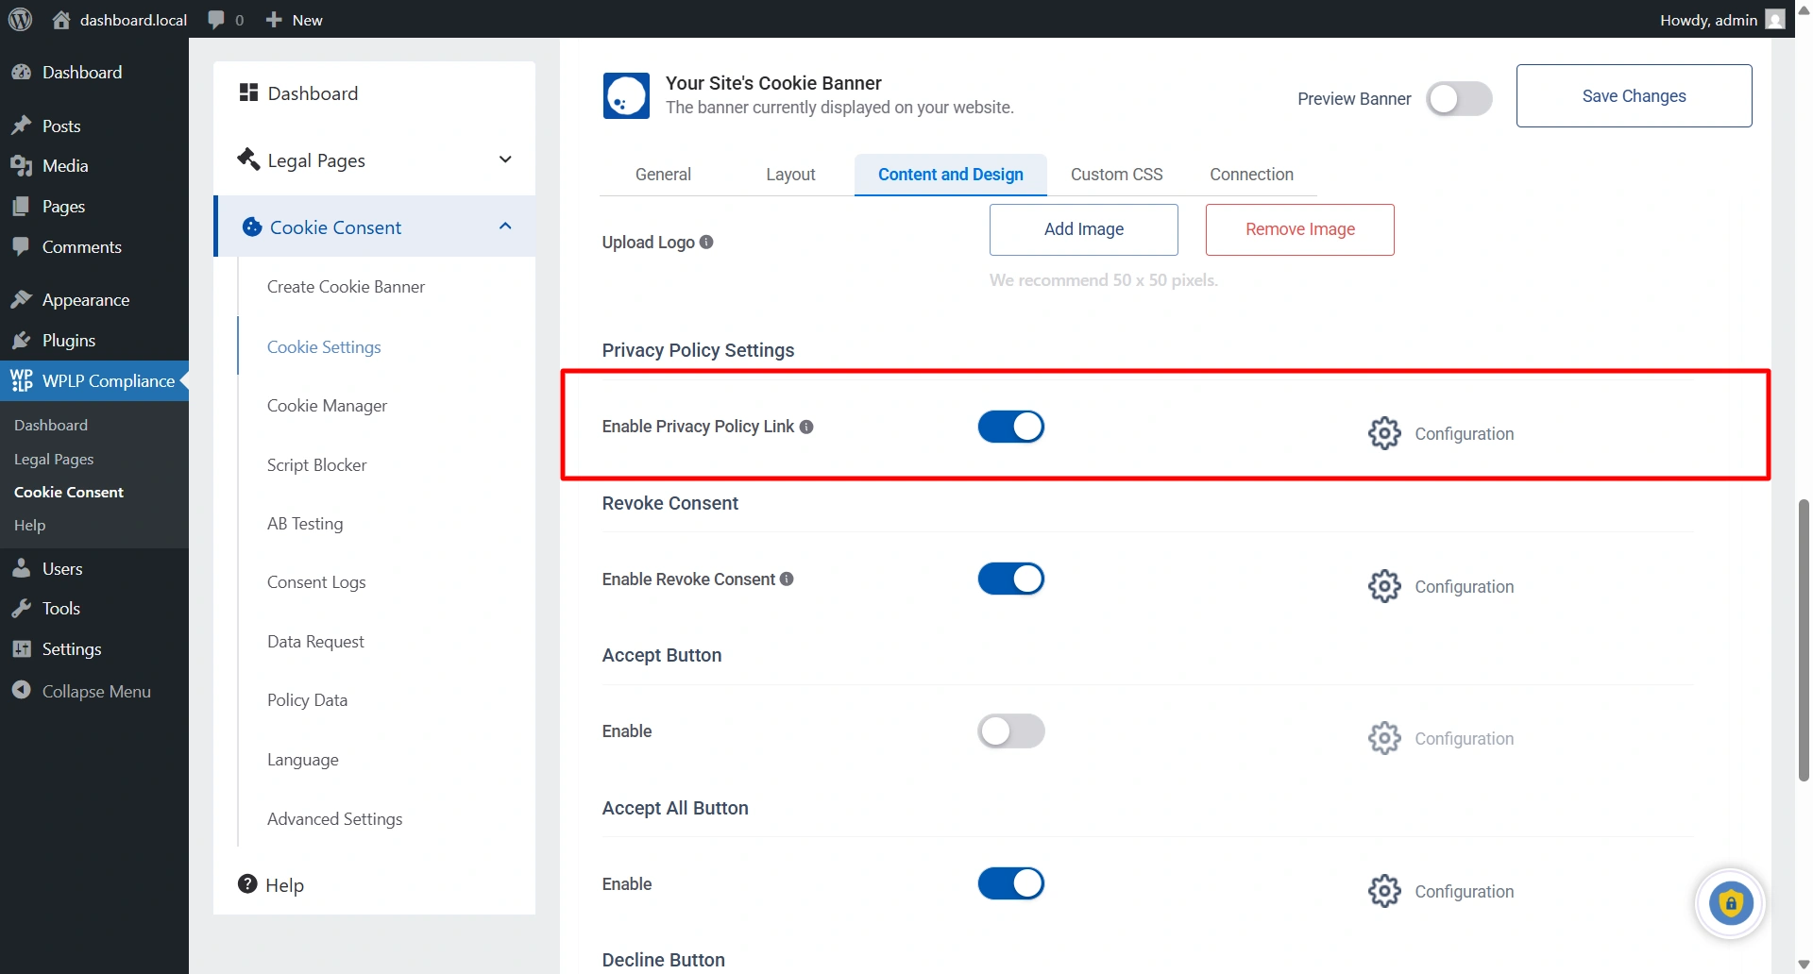Click the Remove Image button
The image size is (1813, 974).
pos(1299,229)
